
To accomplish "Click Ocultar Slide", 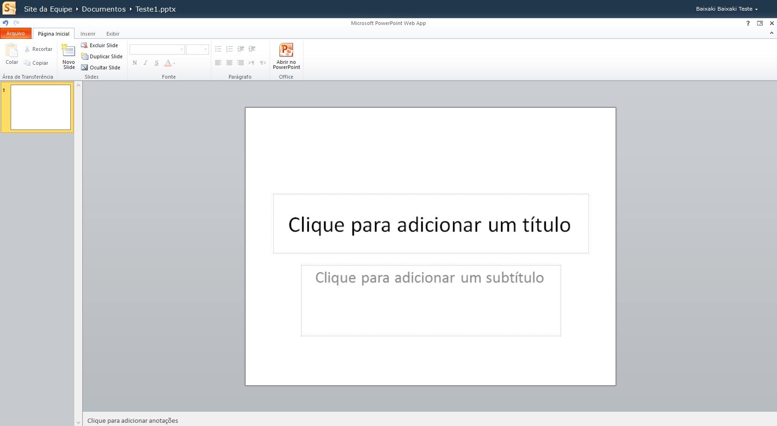I will click(101, 68).
